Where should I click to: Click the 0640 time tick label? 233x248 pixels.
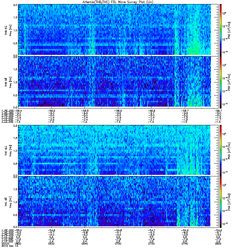point(85,244)
